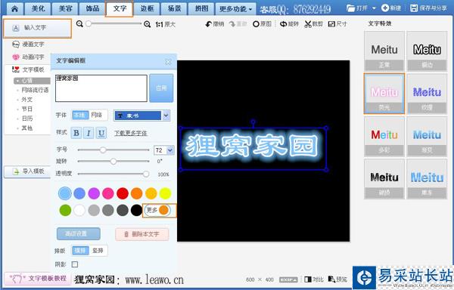Apply italic style with I
454x290 pixels.
pos(89,133)
